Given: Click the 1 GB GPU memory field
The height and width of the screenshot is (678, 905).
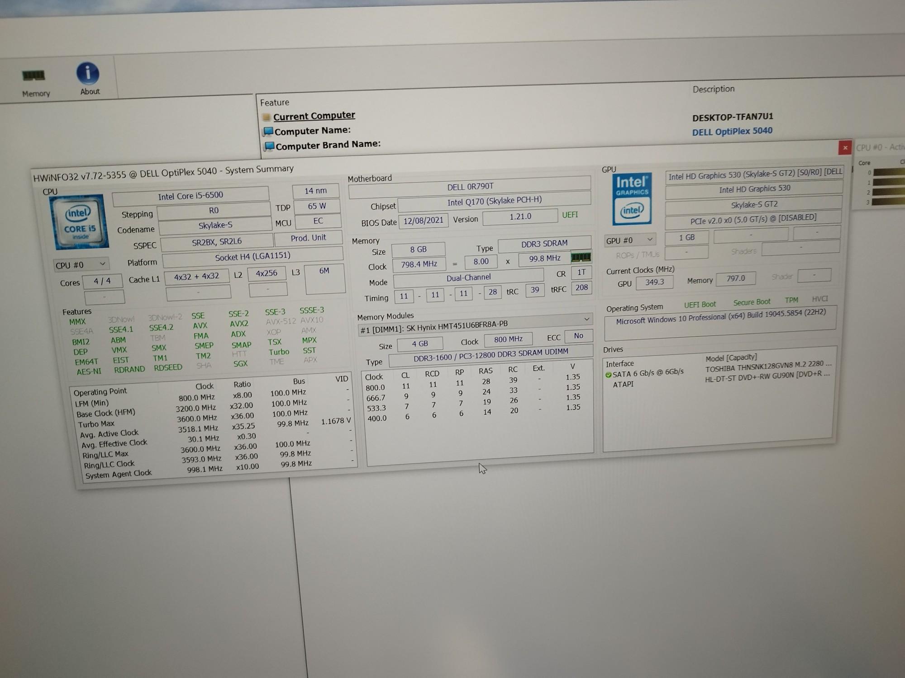Looking at the screenshot, I should pyautogui.click(x=686, y=237).
